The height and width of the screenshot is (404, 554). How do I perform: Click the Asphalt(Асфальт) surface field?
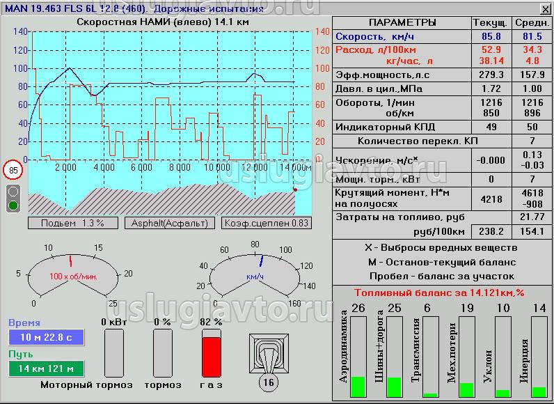coord(169,223)
